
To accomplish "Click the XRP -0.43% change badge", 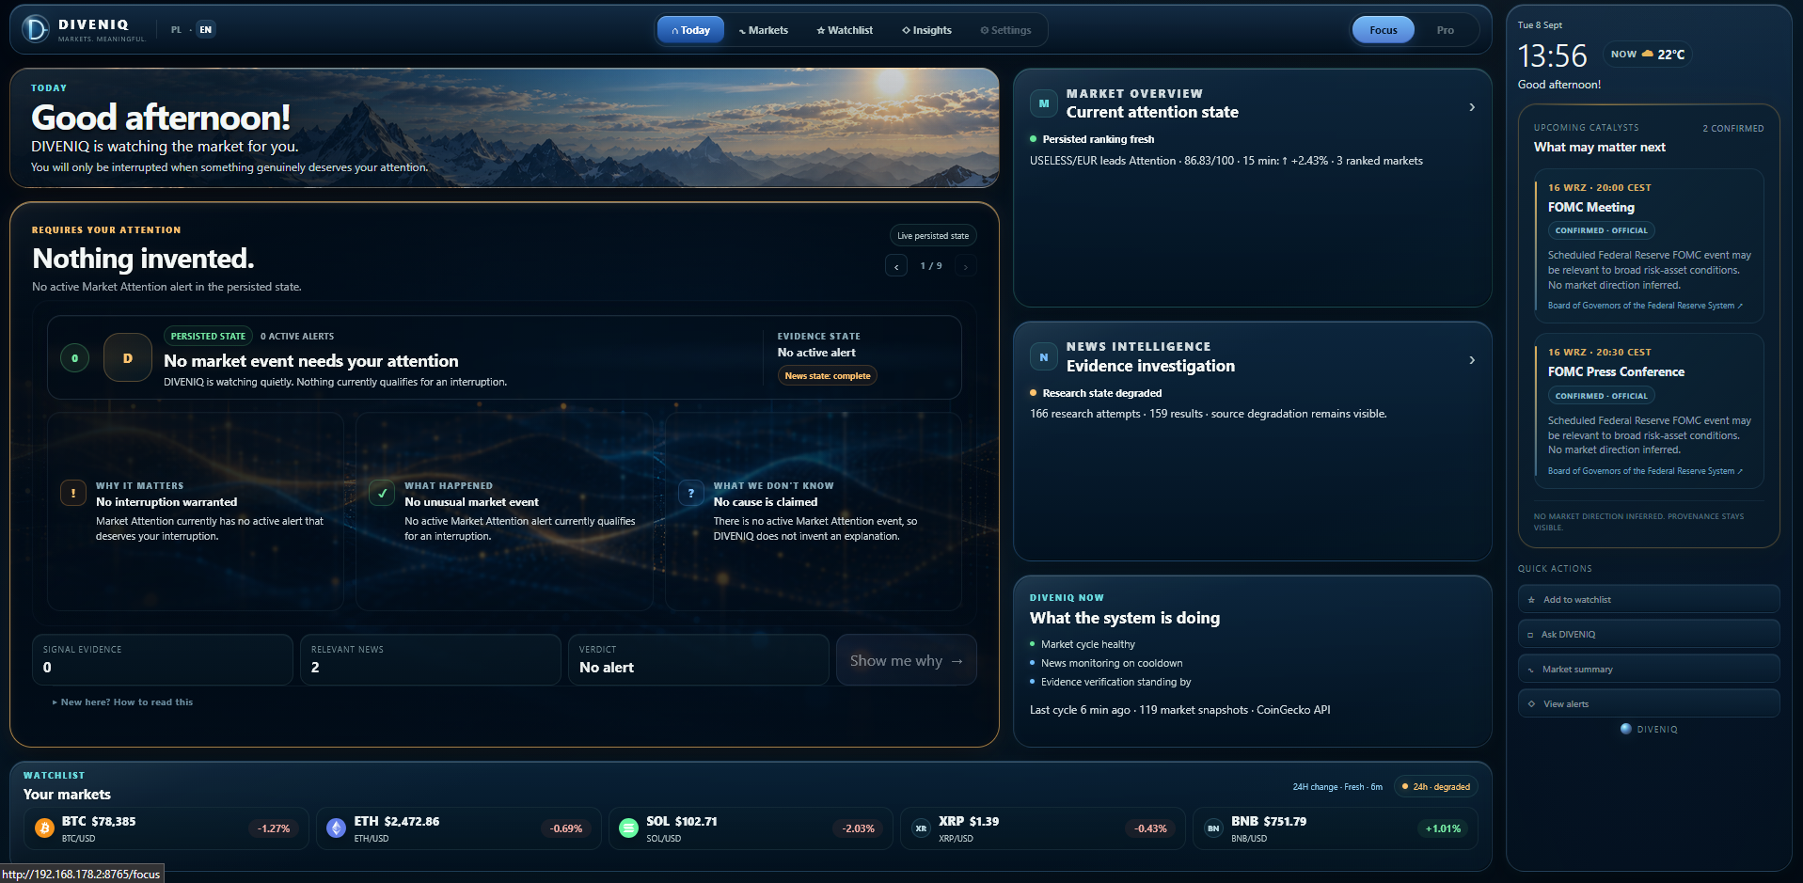I will click(1150, 828).
